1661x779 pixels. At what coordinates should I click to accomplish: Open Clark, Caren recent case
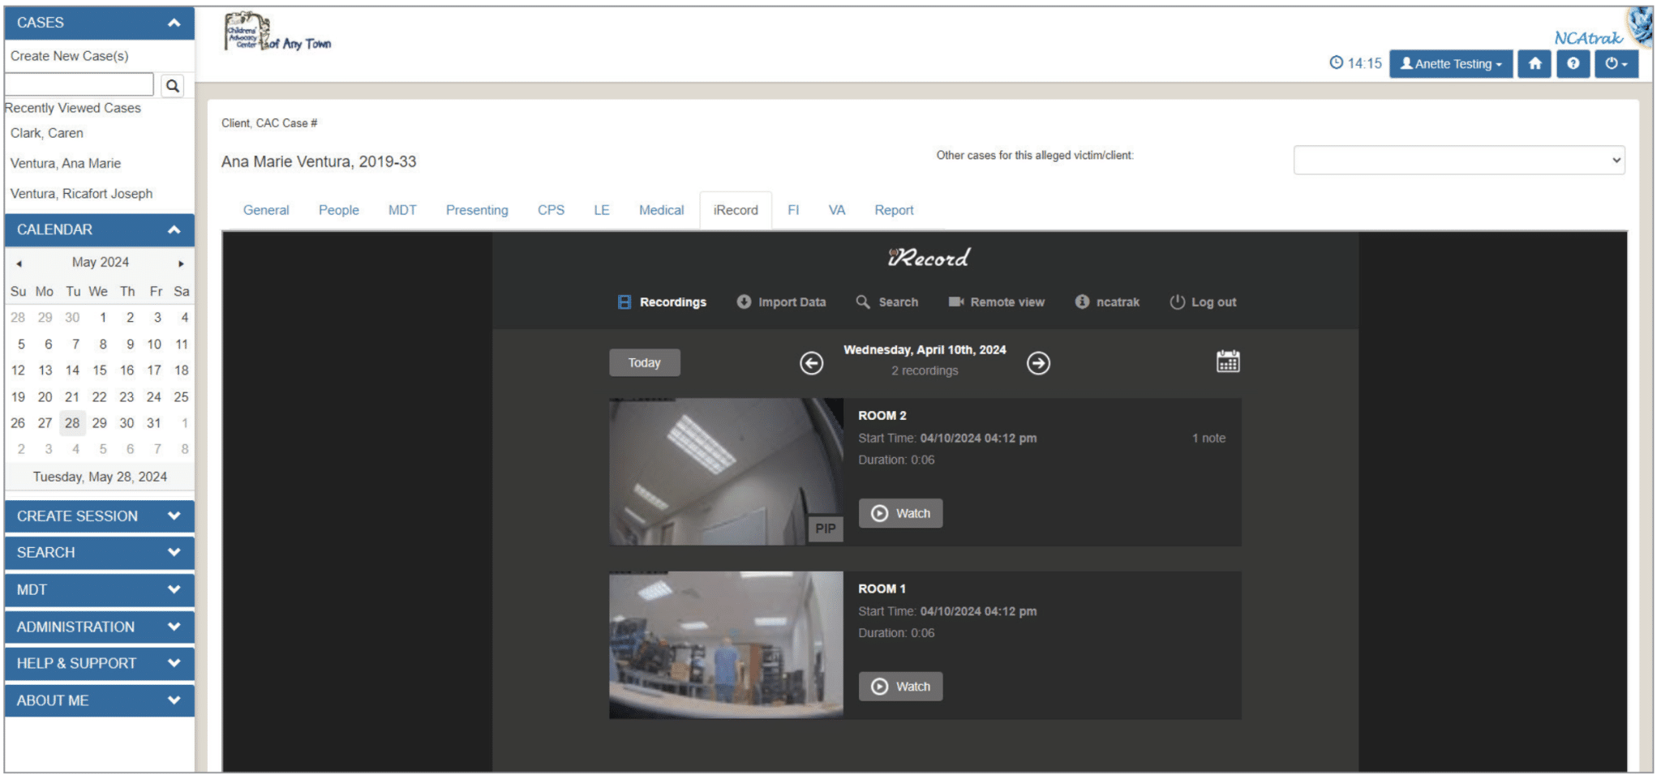(47, 133)
